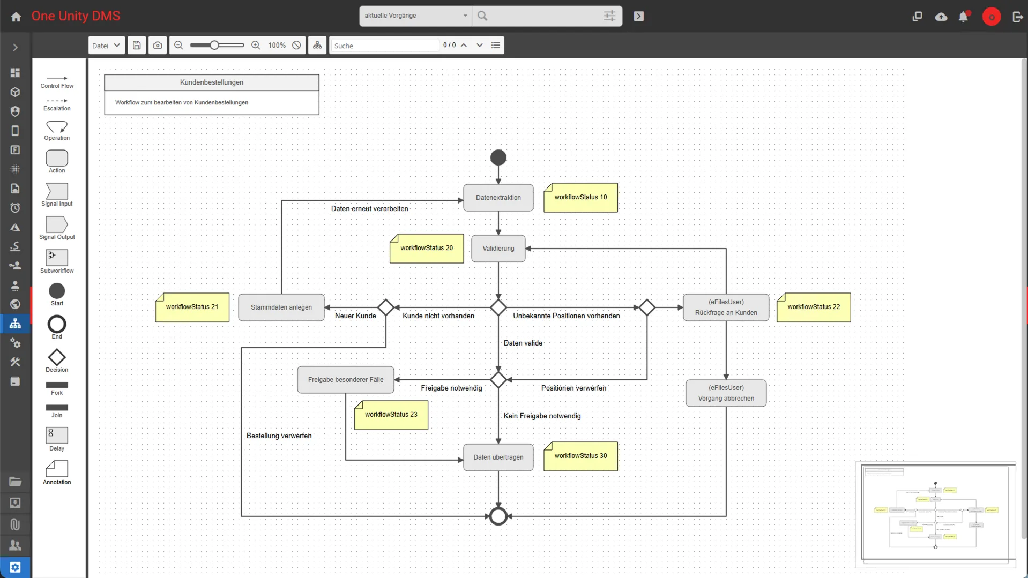Open the paperclip attachments sidebar icon

pyautogui.click(x=16, y=524)
